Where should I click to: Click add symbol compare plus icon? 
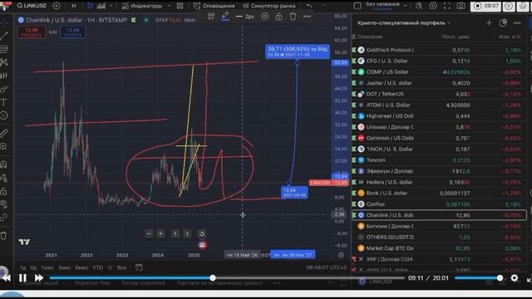click(x=57, y=6)
